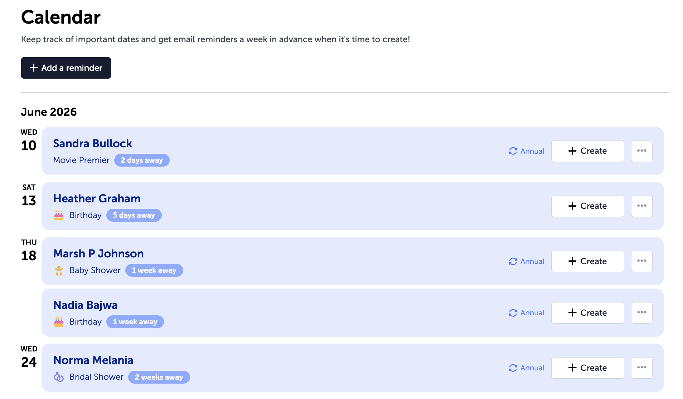Create a card for Norma Melania
Screen dimensions: 683x399
click(587, 368)
